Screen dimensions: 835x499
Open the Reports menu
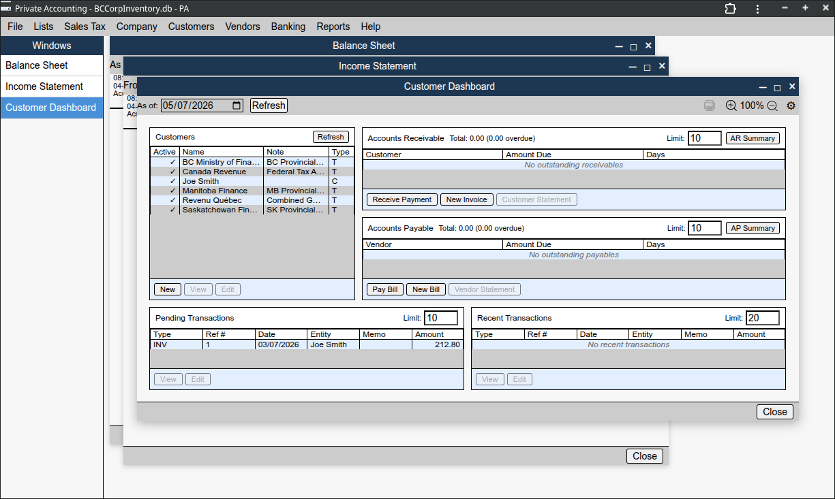(333, 27)
